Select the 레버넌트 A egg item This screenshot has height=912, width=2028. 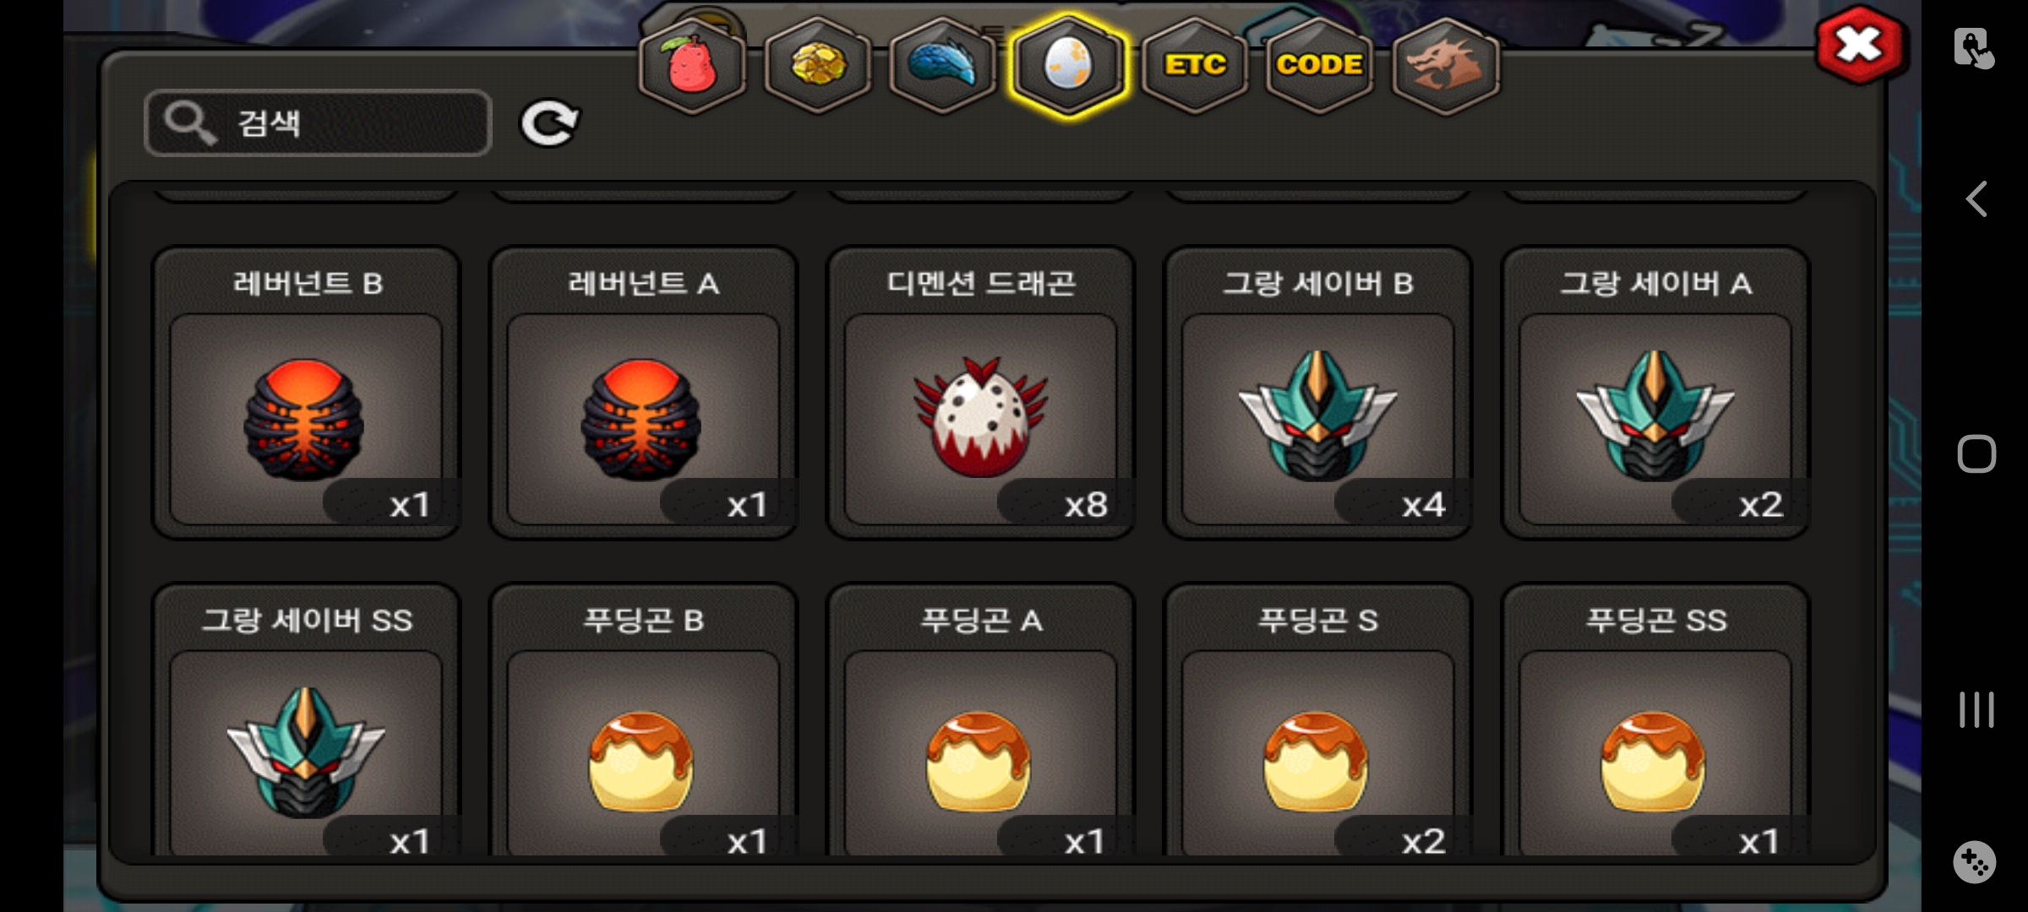643,393
